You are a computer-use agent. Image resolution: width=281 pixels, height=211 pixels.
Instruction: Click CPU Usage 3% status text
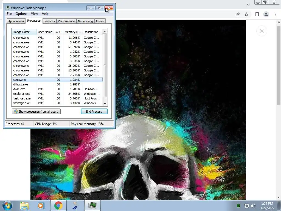point(46,124)
